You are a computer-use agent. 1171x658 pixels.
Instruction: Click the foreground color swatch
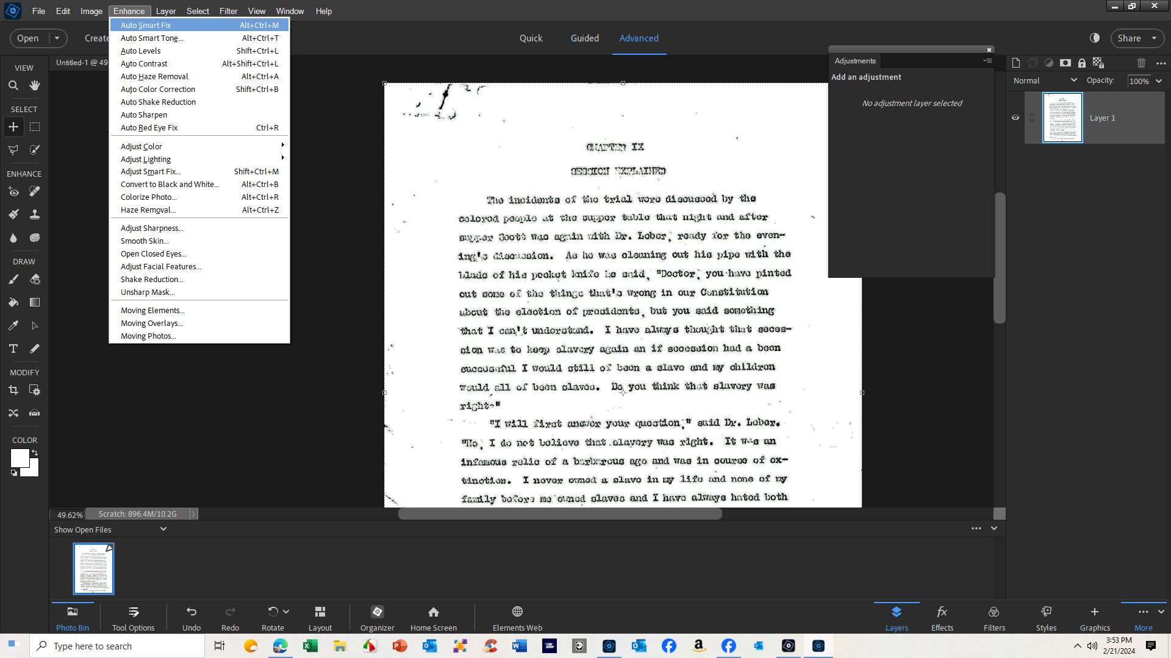[x=19, y=458]
